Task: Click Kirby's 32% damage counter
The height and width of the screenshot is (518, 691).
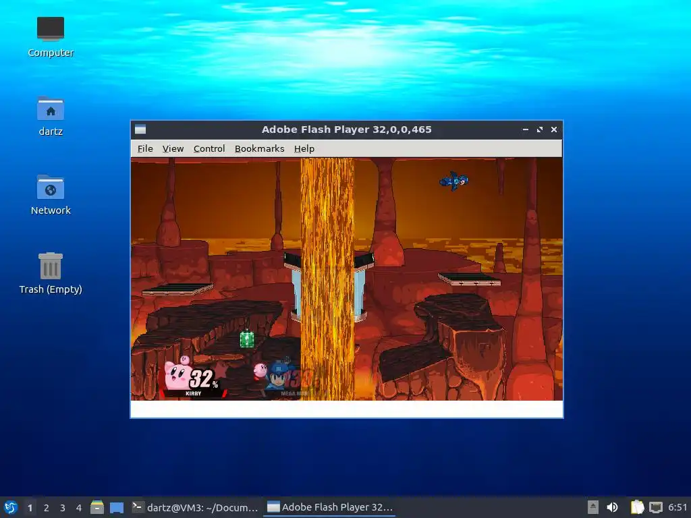Action: 204,379
